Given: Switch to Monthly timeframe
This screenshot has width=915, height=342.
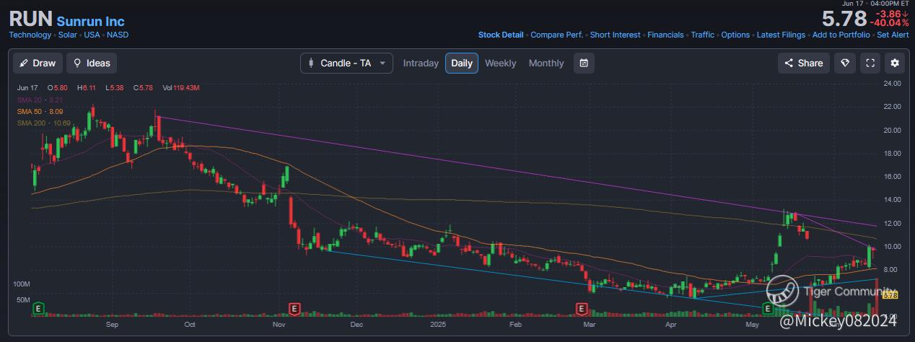Looking at the screenshot, I should click(546, 63).
